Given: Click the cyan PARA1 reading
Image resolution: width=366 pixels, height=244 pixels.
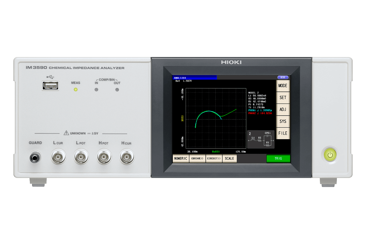Looking at the screenshot, I should pos(260,110).
